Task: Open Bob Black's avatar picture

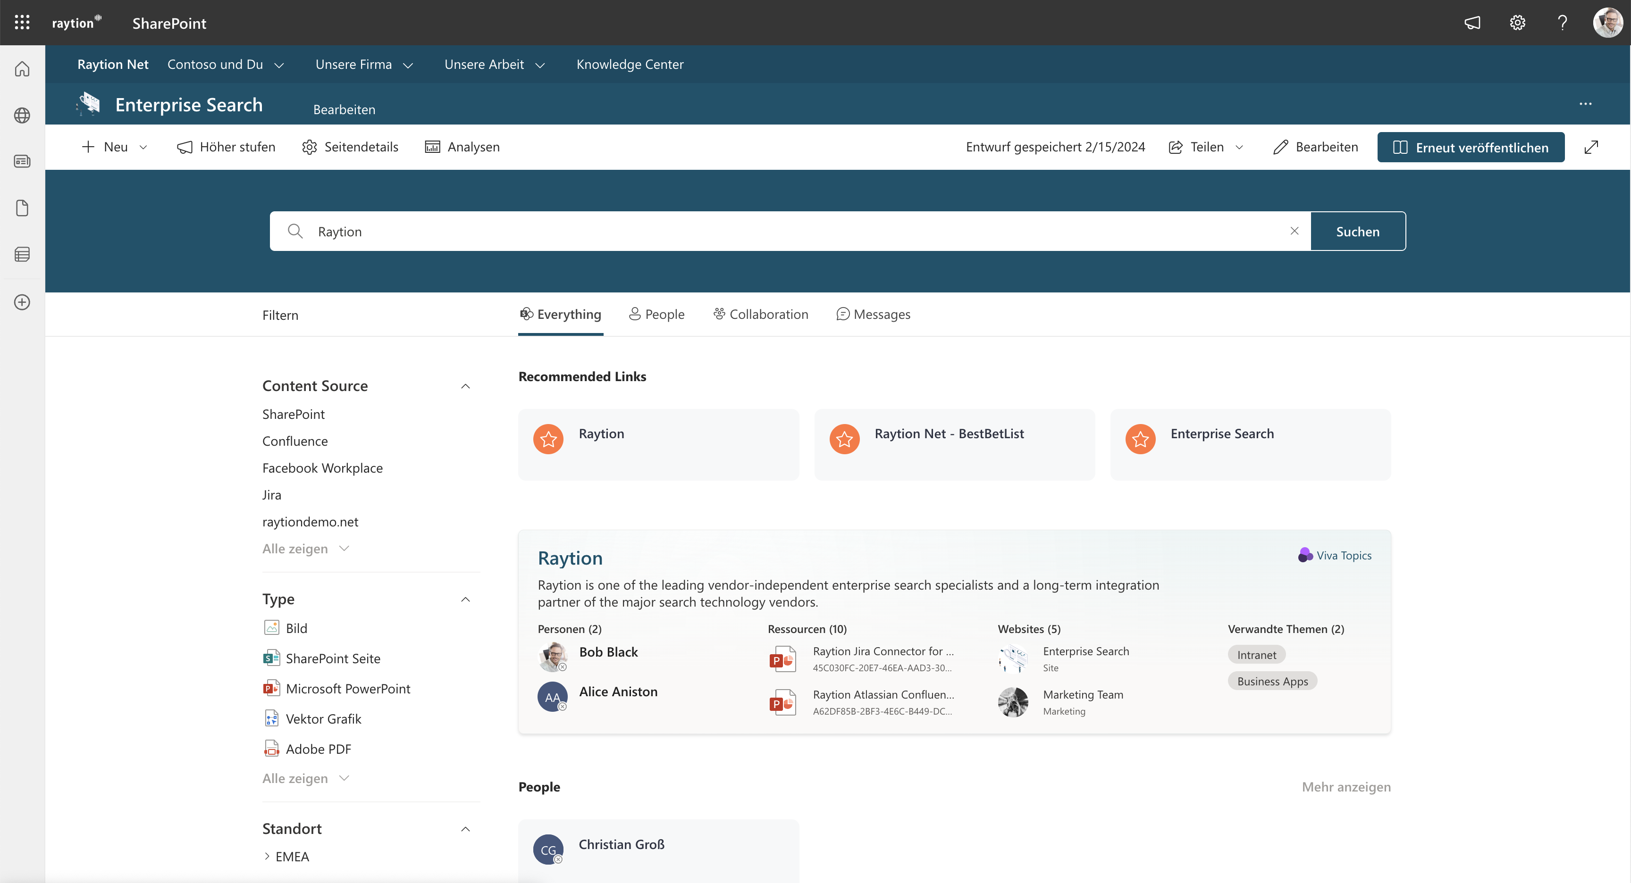Action: point(553,657)
